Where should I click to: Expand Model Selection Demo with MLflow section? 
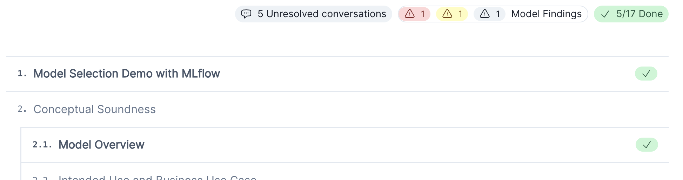coord(126,74)
